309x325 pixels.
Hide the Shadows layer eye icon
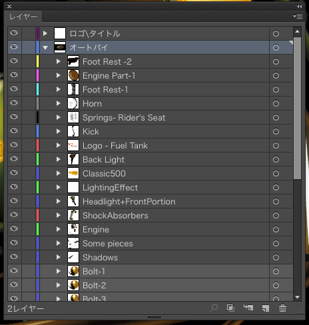pos(14,256)
